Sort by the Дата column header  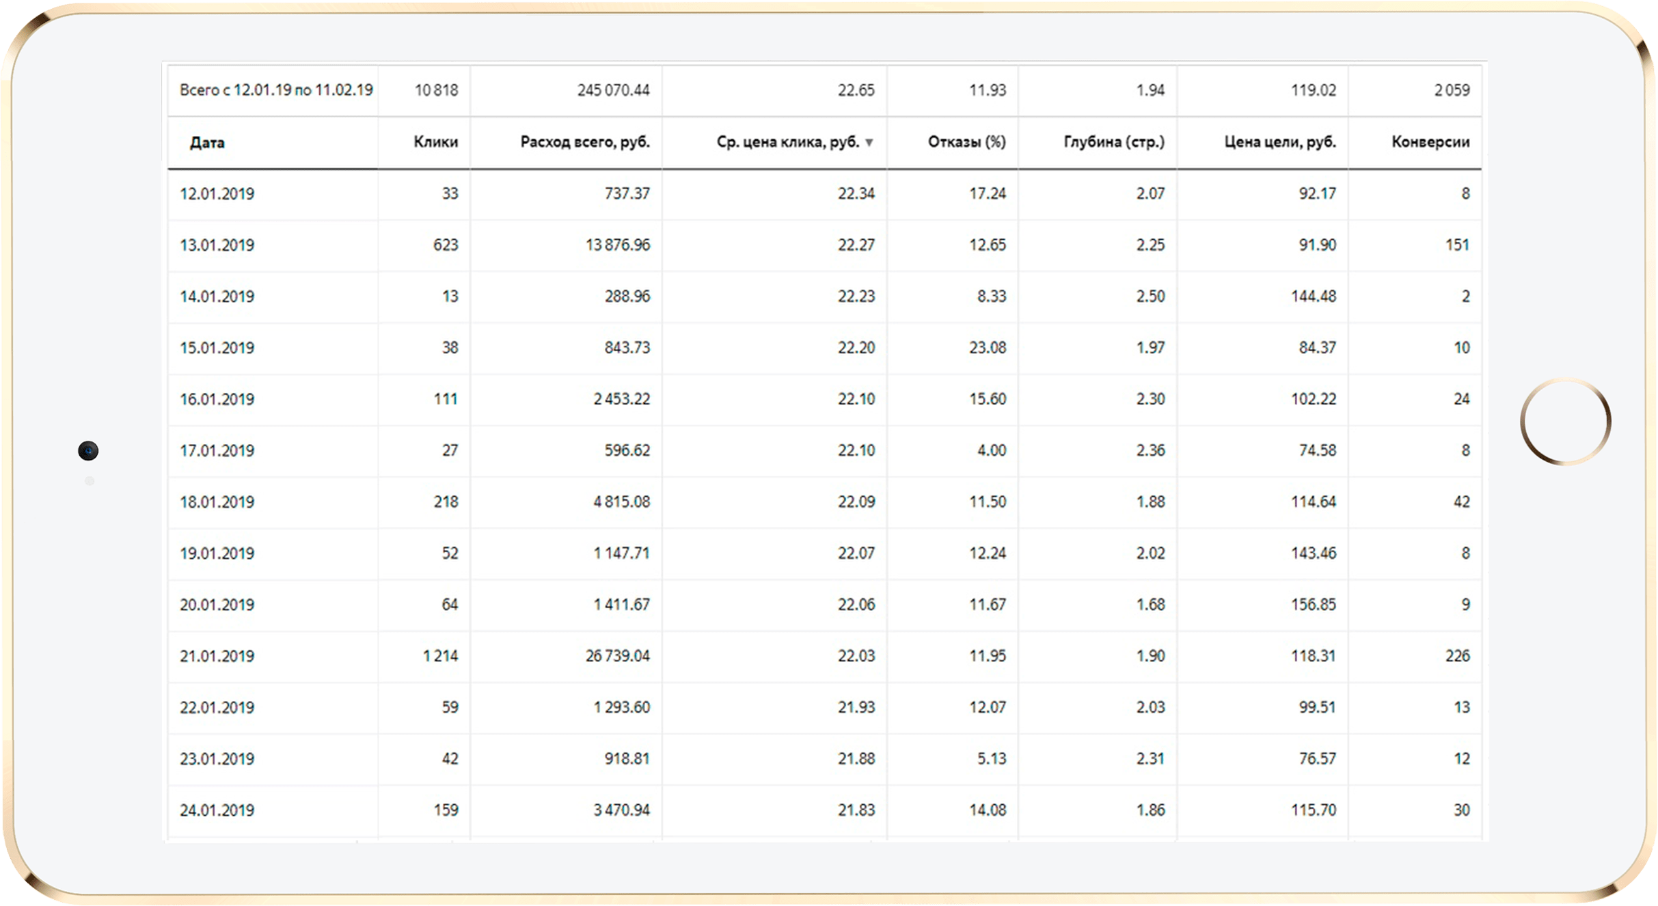tap(207, 143)
